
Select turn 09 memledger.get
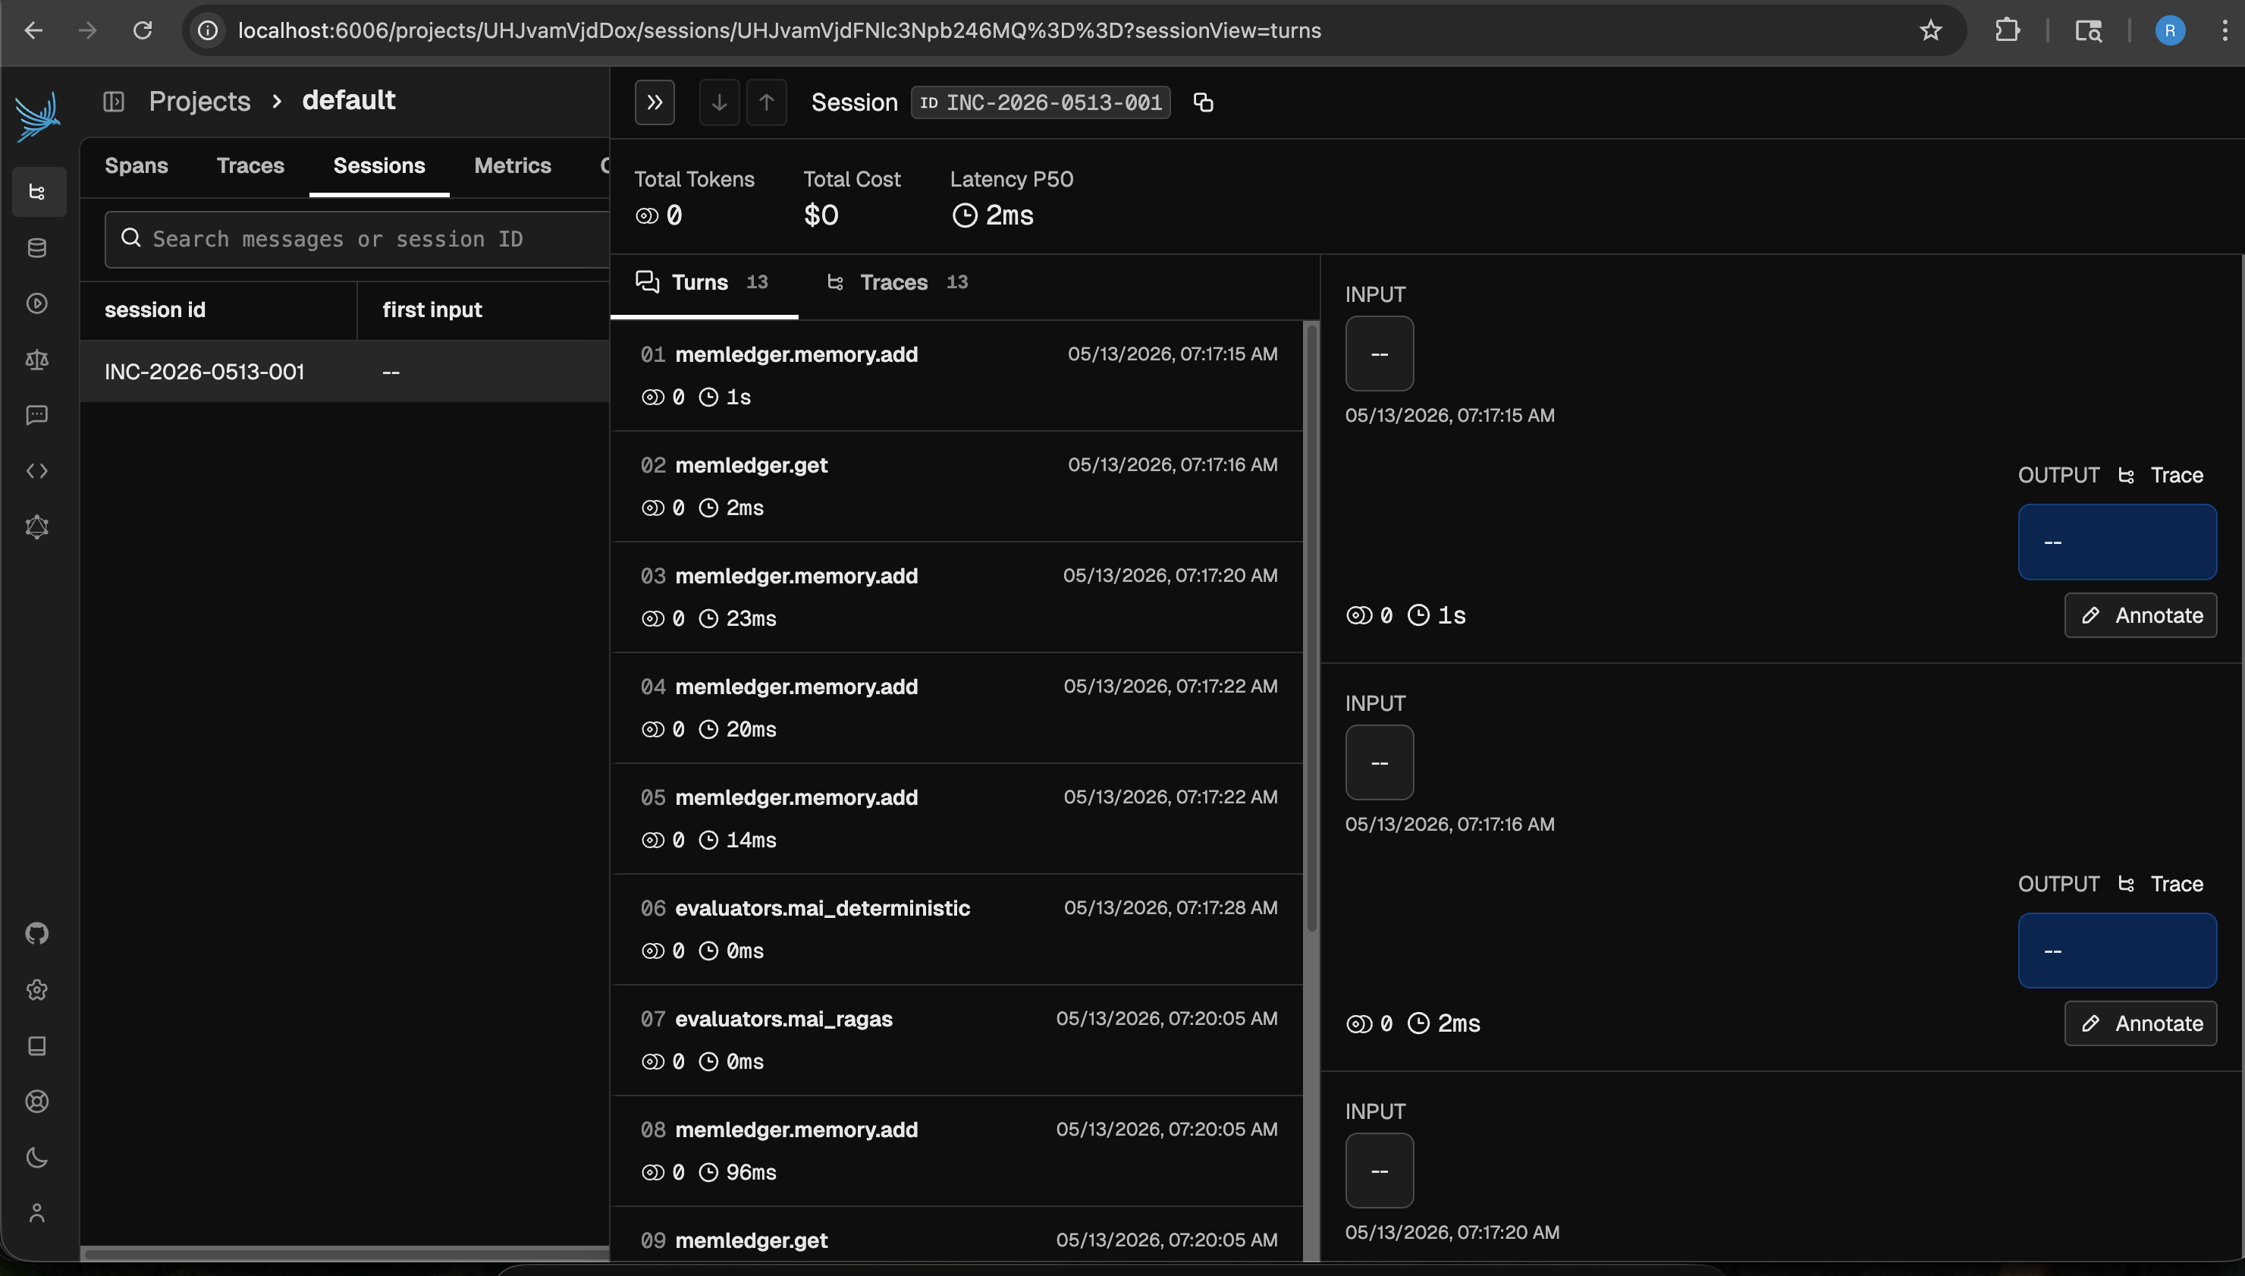click(x=956, y=1236)
